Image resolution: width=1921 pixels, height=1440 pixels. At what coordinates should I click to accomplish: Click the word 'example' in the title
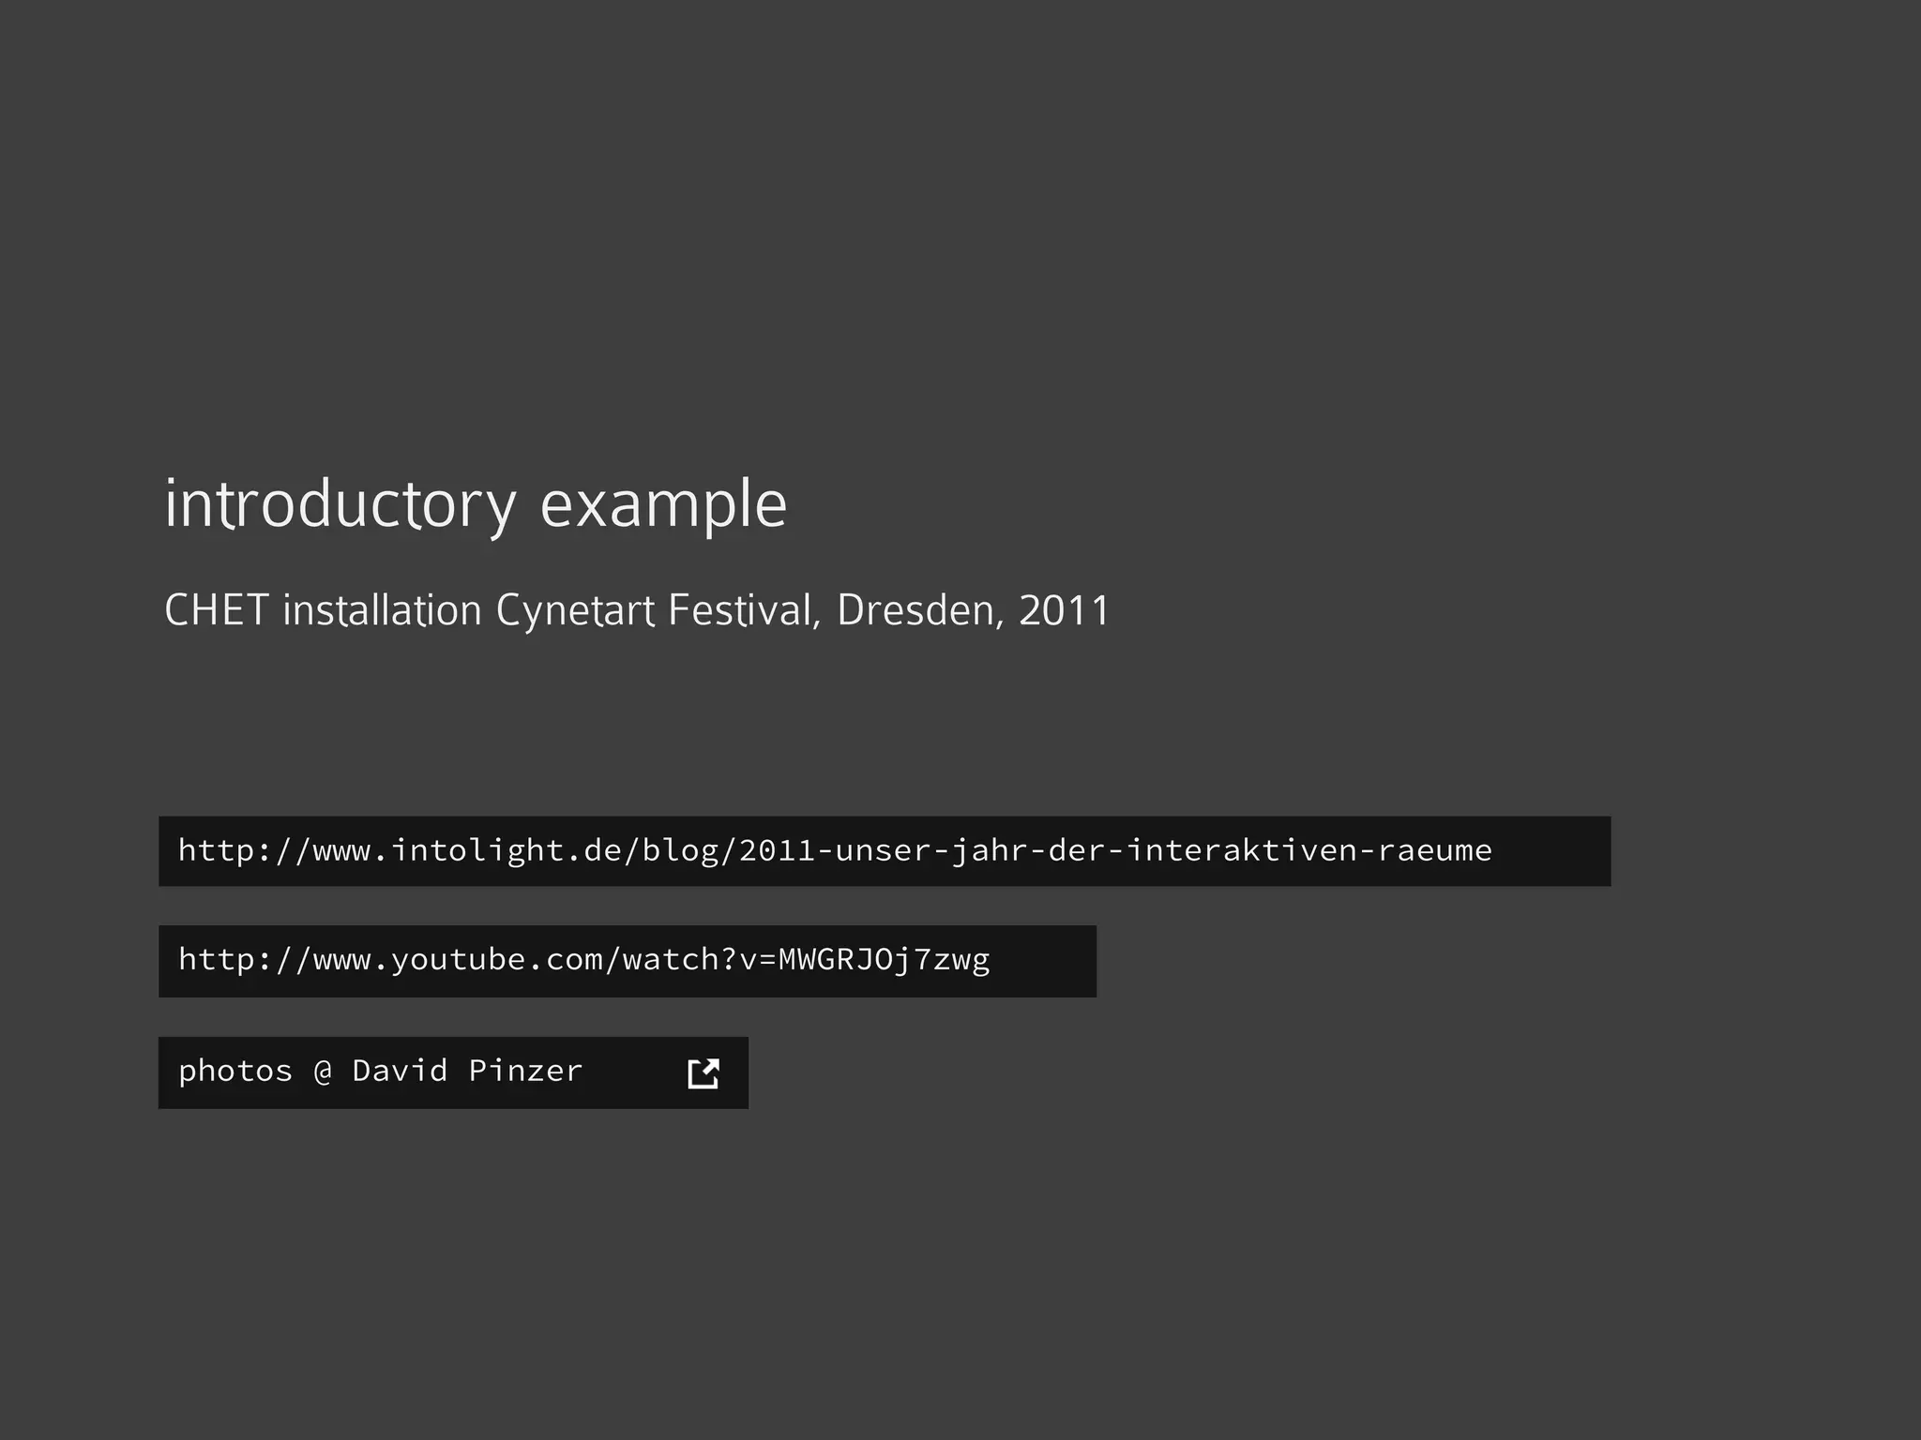point(663,504)
